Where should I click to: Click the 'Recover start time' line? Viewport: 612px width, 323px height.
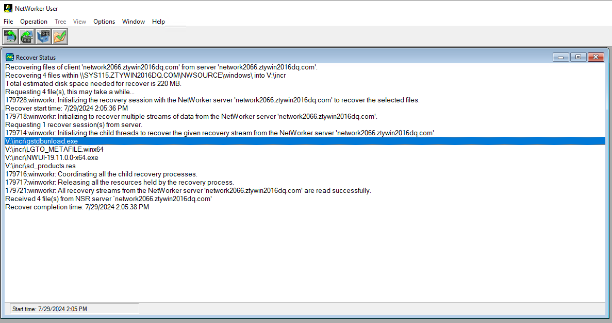pyautogui.click(x=67, y=108)
